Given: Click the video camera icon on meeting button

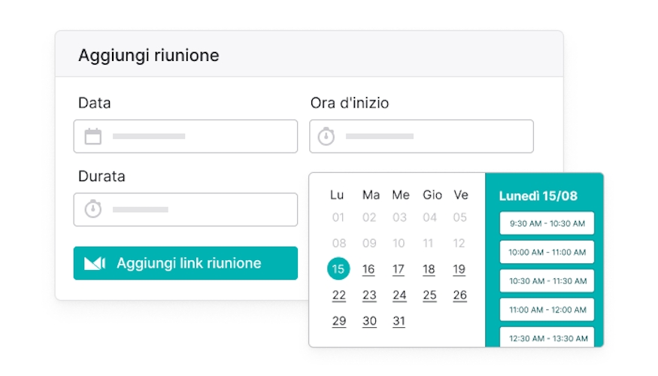Looking at the screenshot, I should pyautogui.click(x=95, y=263).
